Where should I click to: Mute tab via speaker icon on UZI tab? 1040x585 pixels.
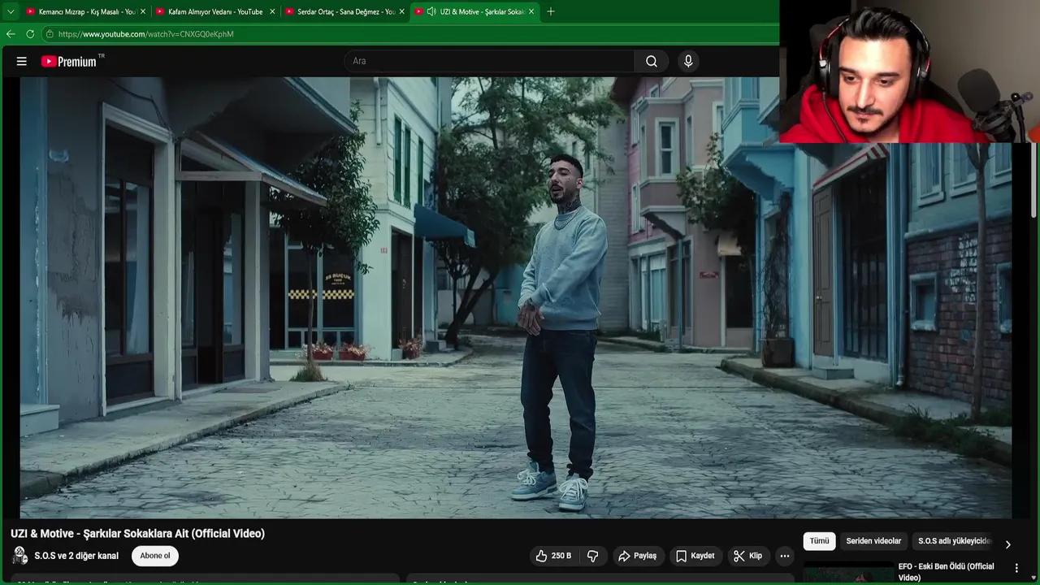[x=431, y=11]
